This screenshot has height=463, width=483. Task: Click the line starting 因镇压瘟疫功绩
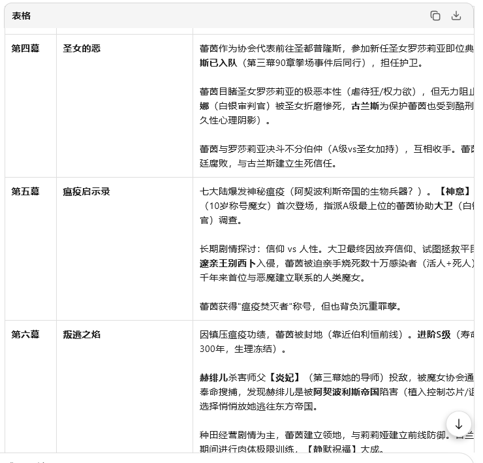(337, 334)
